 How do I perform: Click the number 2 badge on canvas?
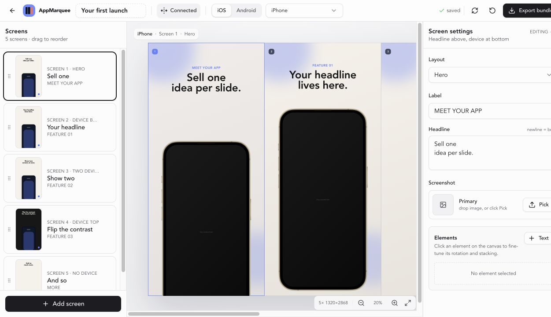click(271, 52)
